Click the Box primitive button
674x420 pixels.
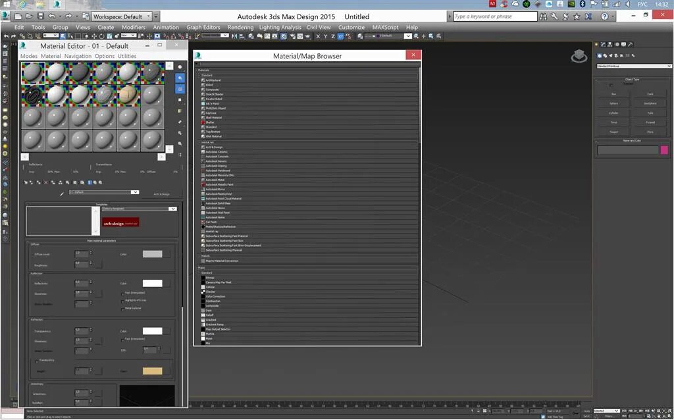pyautogui.click(x=613, y=93)
